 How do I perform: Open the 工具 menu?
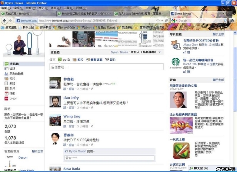pos(68,8)
